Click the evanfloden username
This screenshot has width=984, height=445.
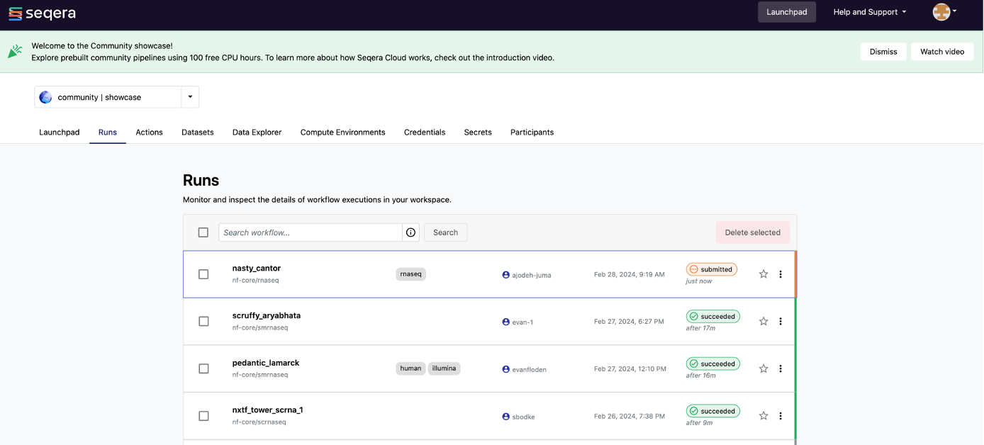coord(530,369)
